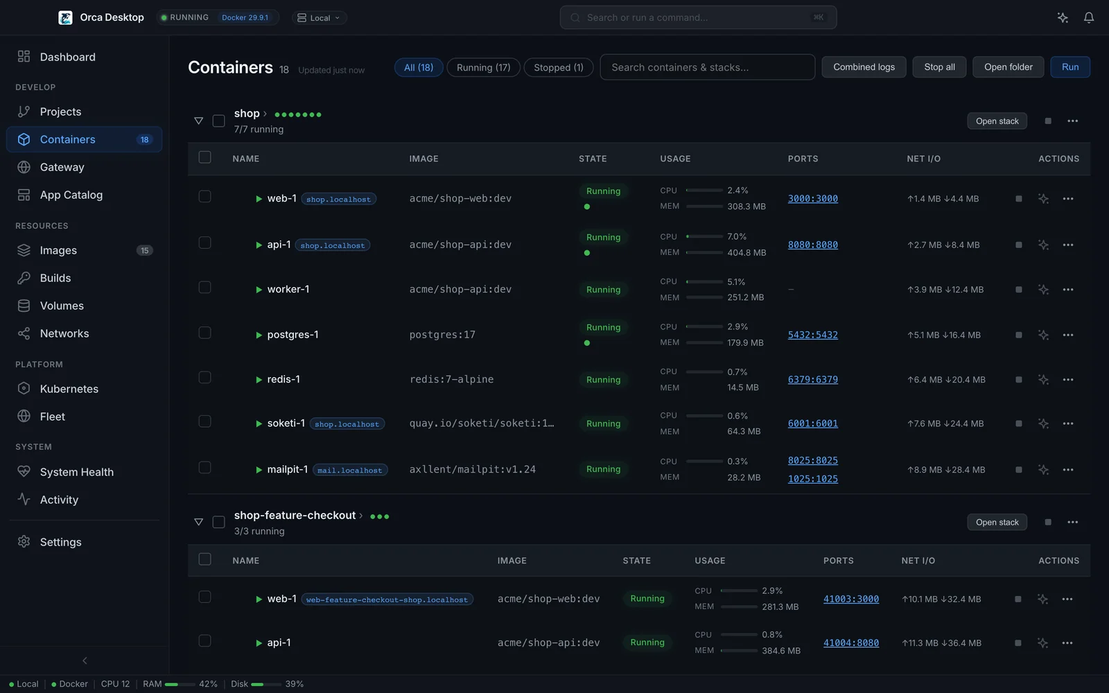The height and width of the screenshot is (693, 1109).
Task: Open the notifications bell
Action: (x=1089, y=17)
